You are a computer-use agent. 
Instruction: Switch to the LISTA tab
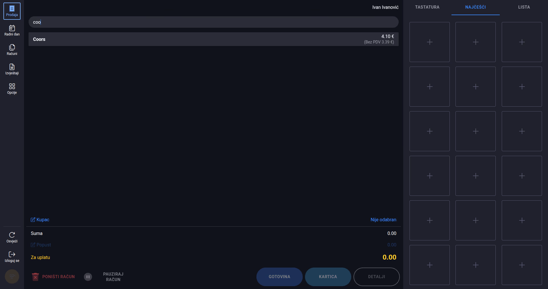click(x=524, y=7)
